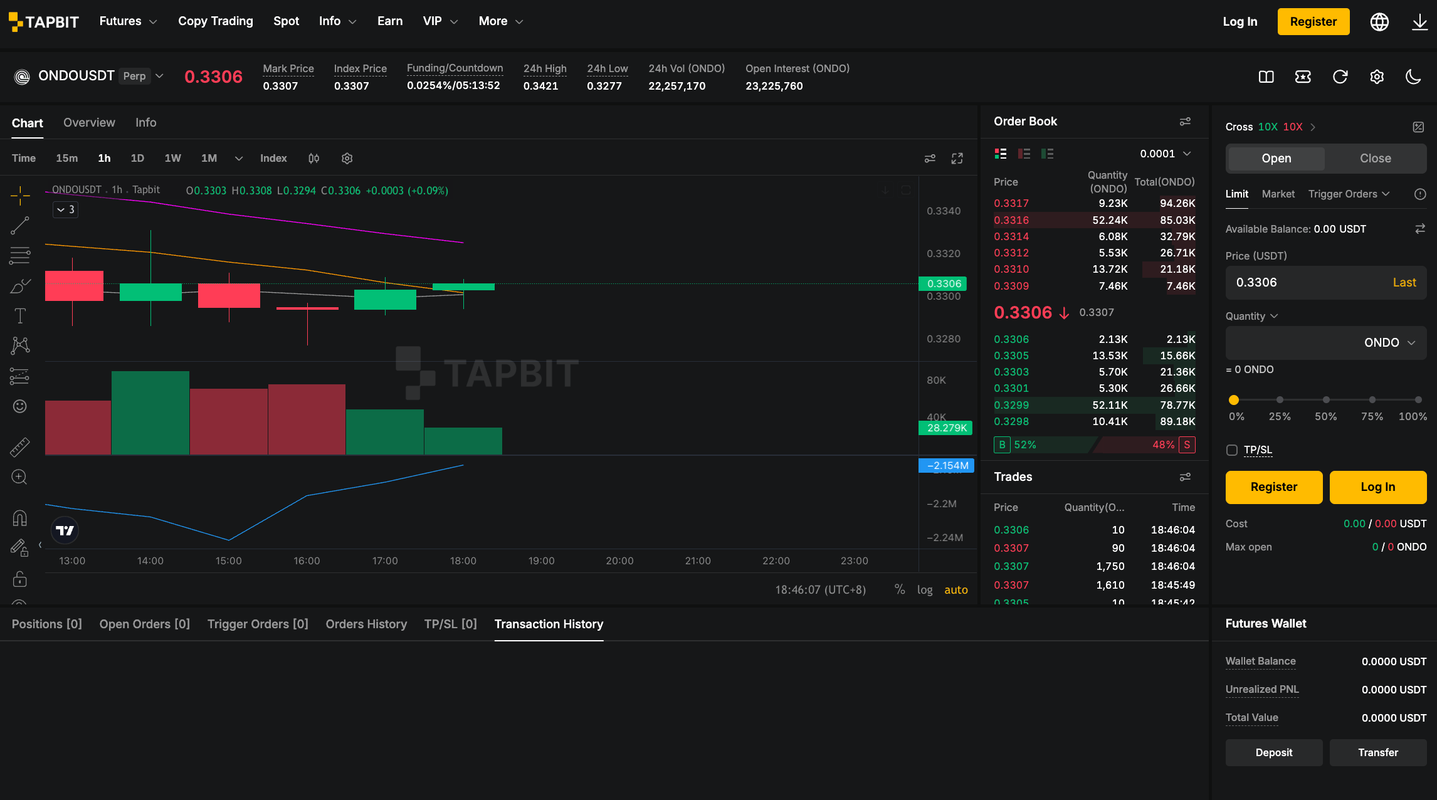
Task: Click the Price (USDT) input field
Action: tap(1326, 283)
